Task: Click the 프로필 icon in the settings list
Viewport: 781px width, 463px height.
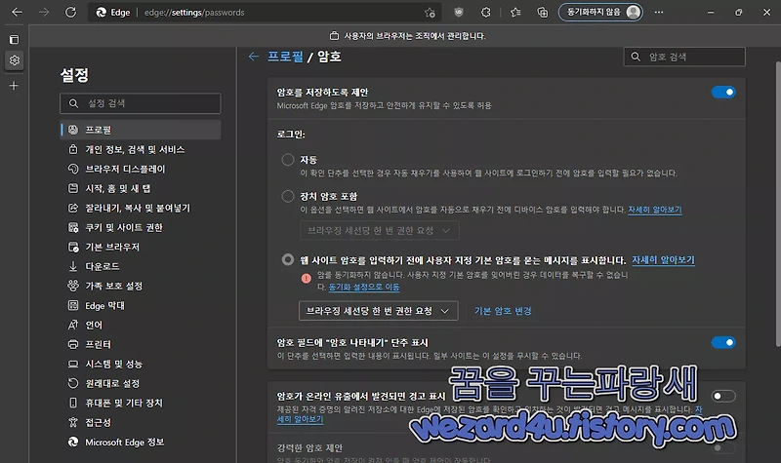Action: pyautogui.click(x=73, y=130)
